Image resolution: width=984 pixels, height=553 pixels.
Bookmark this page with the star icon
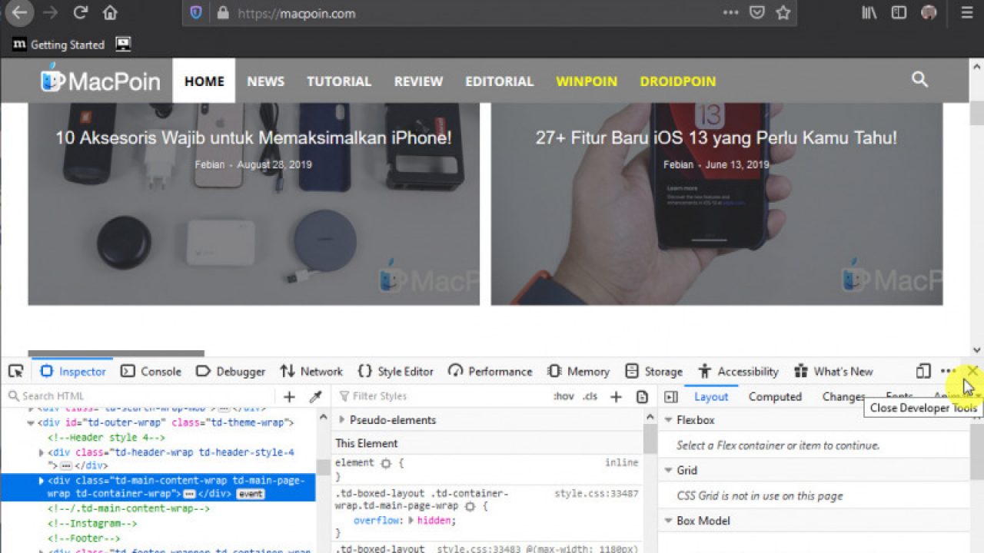pos(783,13)
